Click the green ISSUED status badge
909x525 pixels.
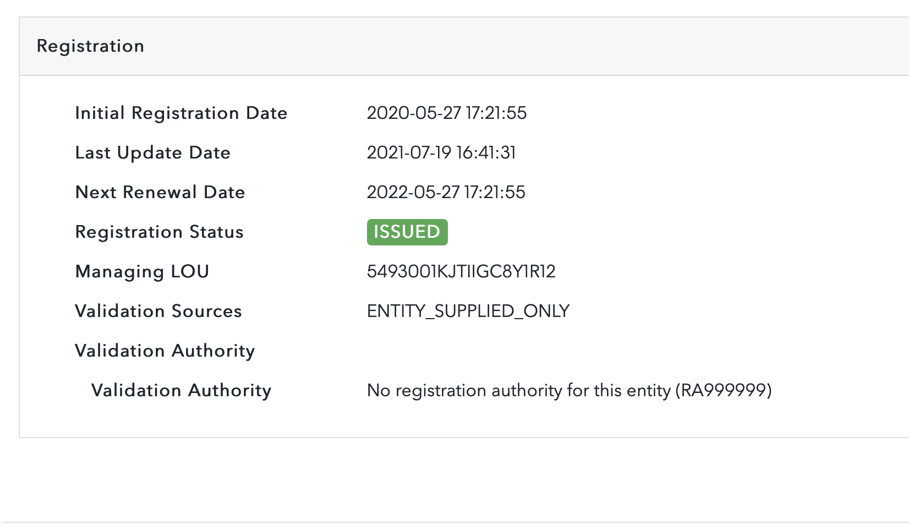pyautogui.click(x=407, y=232)
